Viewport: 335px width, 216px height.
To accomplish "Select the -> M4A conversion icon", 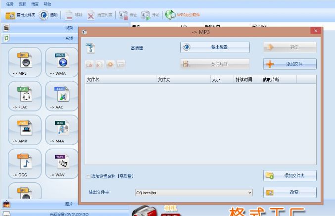I will 62,130.
